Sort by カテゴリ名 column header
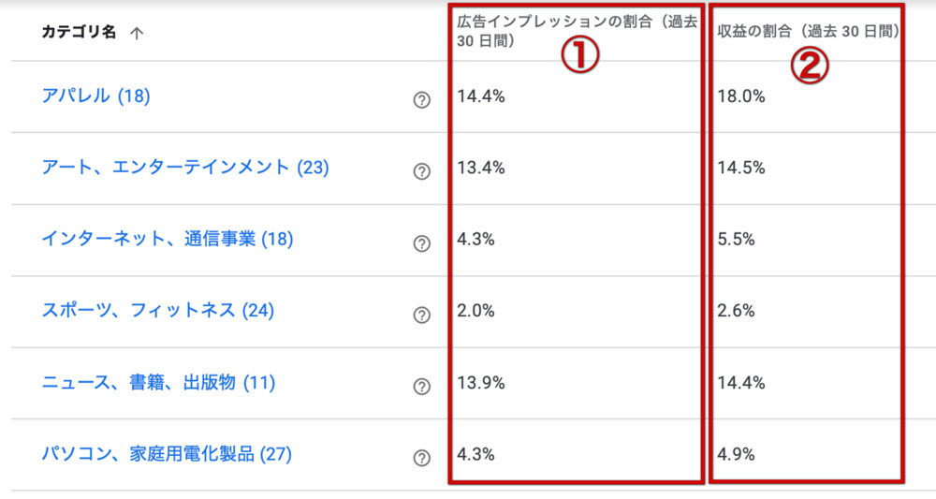 click(x=79, y=32)
